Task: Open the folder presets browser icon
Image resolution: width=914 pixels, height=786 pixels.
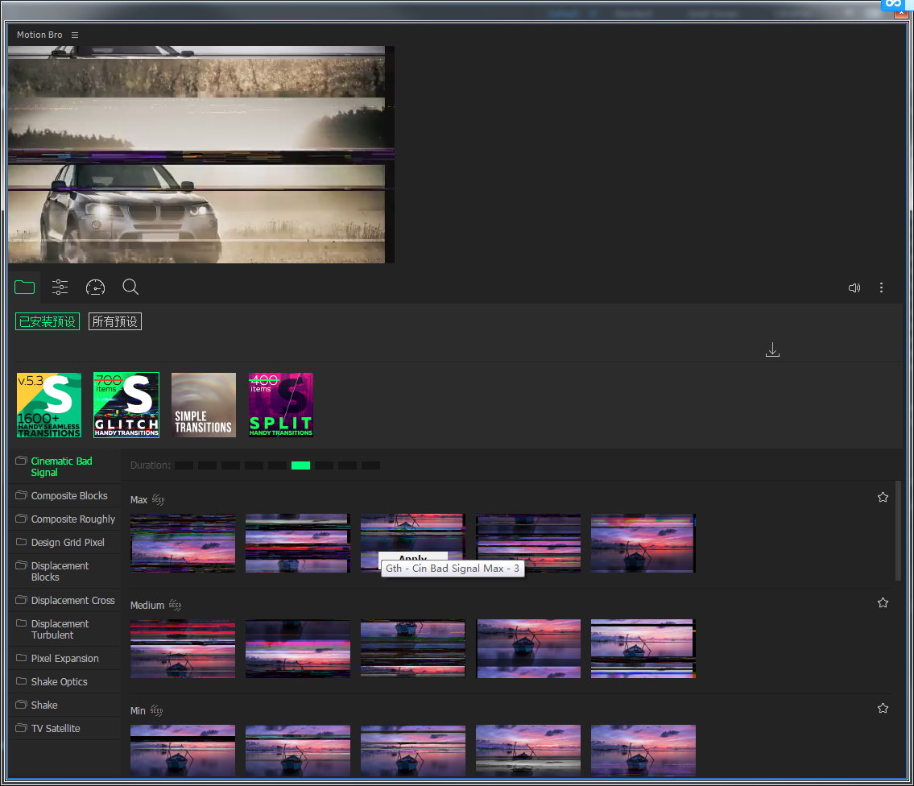Action: click(x=24, y=287)
